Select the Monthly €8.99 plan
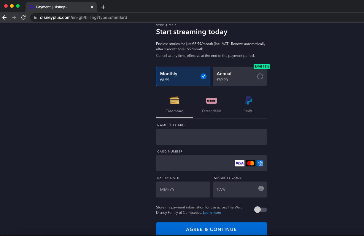Screen dimensions: 364x236 [183, 76]
